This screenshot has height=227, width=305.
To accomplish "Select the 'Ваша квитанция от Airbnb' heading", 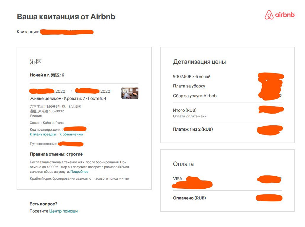I will coord(66,17).
